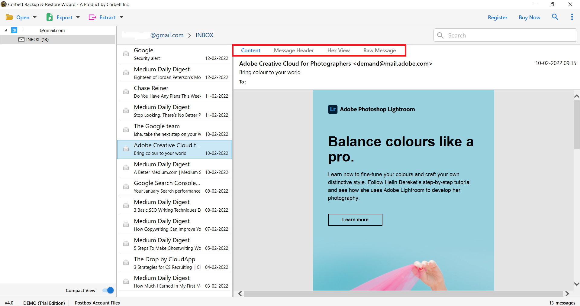Click 'Postbox Account Files' in status bar

coord(97,303)
